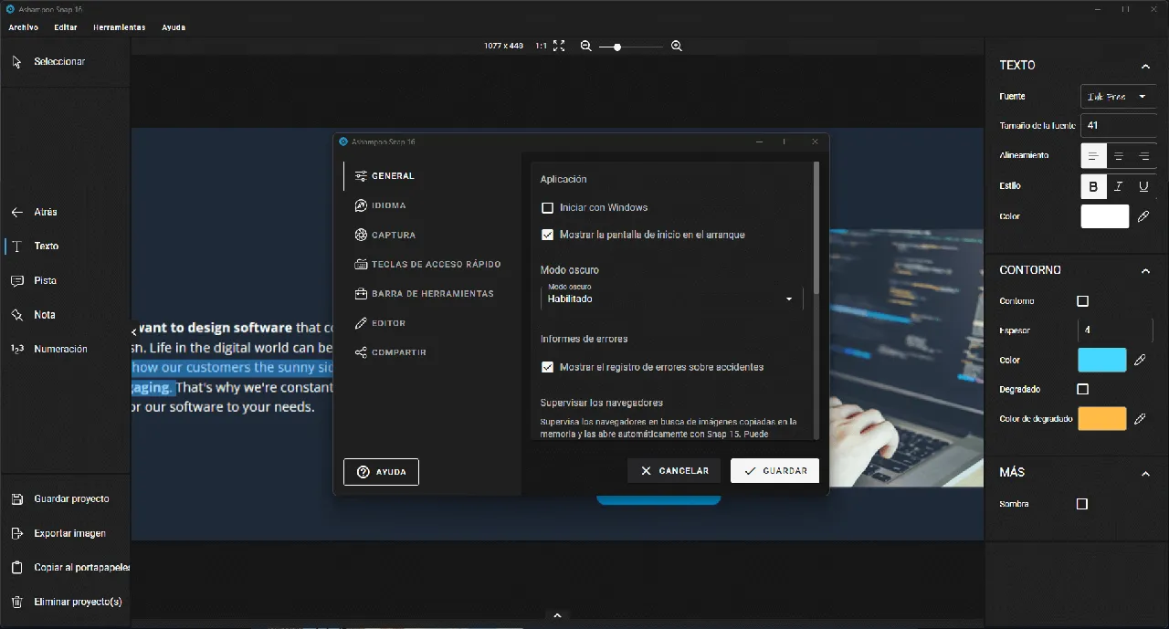Collapse the TEXTO section
This screenshot has height=629, width=1169.
coord(1145,66)
